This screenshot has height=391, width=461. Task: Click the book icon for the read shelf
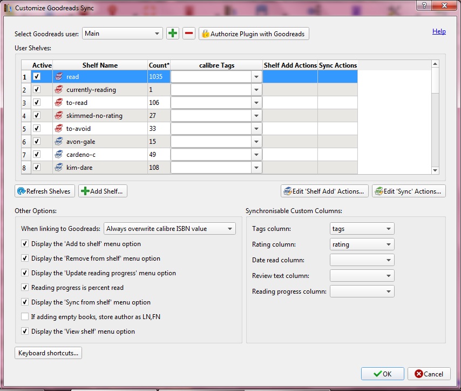[x=59, y=77]
